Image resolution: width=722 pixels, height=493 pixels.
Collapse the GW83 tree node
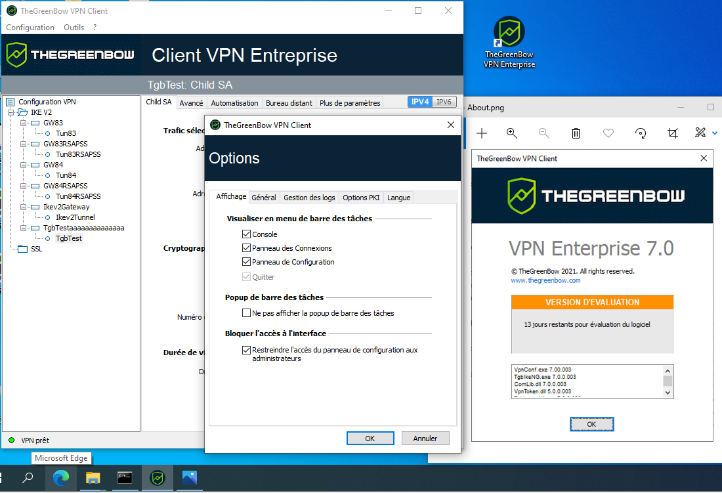coord(23,123)
